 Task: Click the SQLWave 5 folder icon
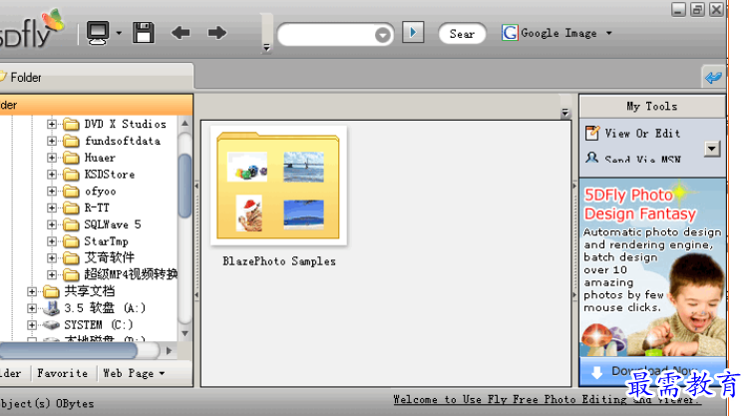tap(71, 224)
